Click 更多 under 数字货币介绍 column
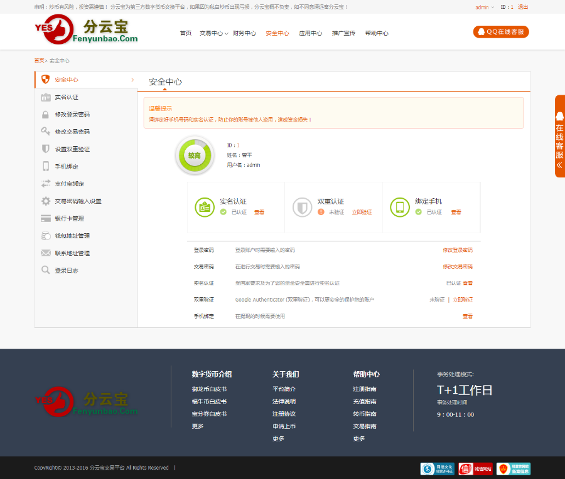The image size is (565, 479). pyautogui.click(x=198, y=426)
